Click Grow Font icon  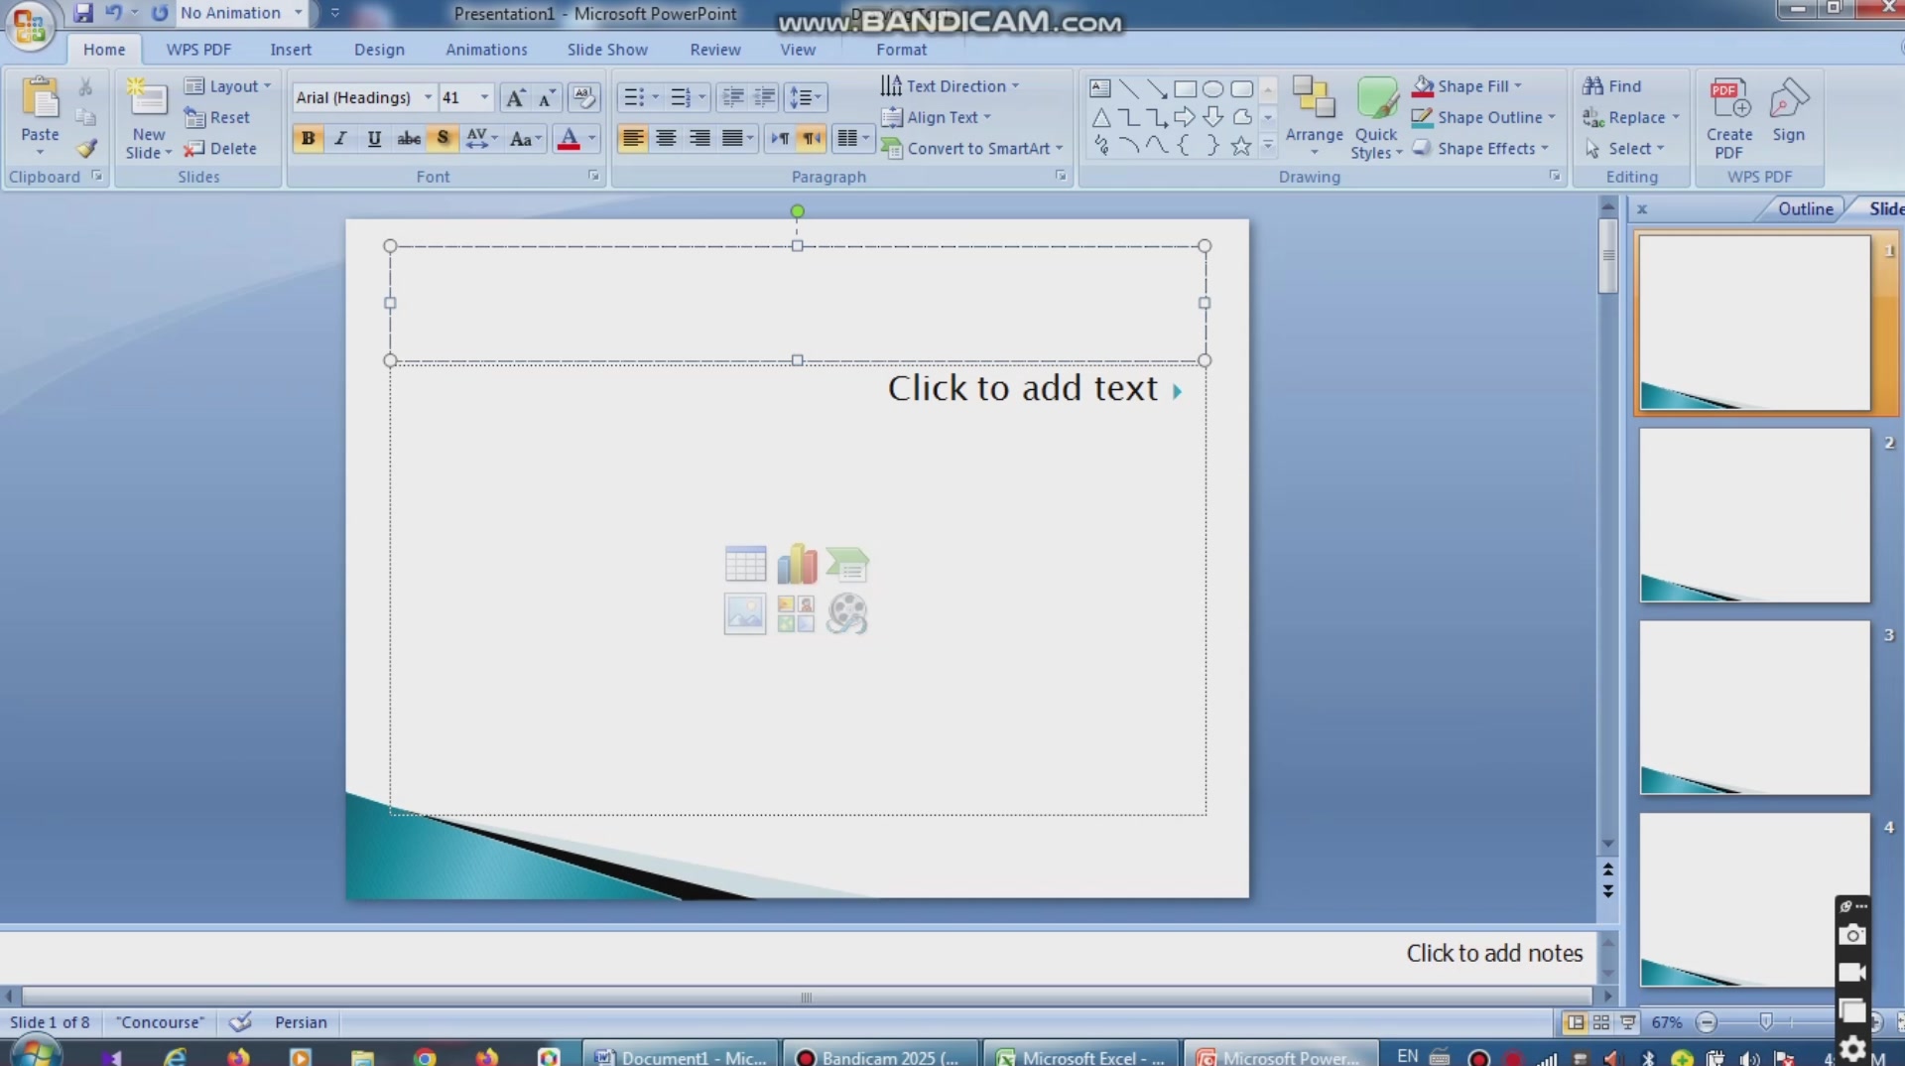tap(515, 97)
